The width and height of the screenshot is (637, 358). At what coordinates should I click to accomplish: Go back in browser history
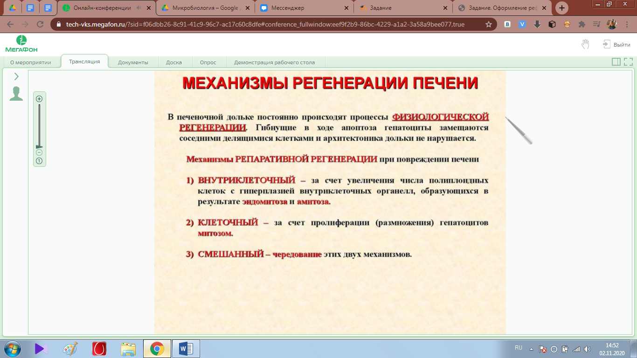pos(10,24)
